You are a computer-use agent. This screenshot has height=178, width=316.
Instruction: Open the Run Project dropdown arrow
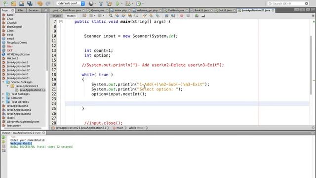pos(122,3)
